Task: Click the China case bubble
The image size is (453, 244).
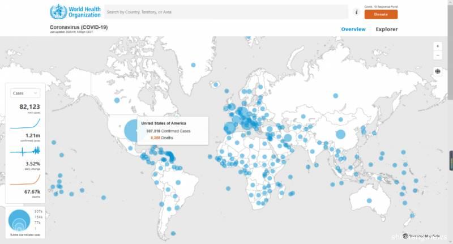Action: (340, 134)
